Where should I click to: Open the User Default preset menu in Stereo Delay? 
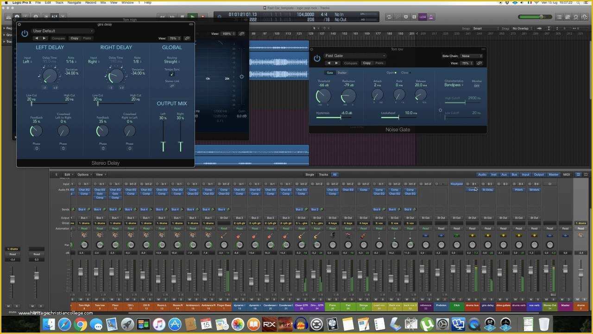[x=63, y=31]
